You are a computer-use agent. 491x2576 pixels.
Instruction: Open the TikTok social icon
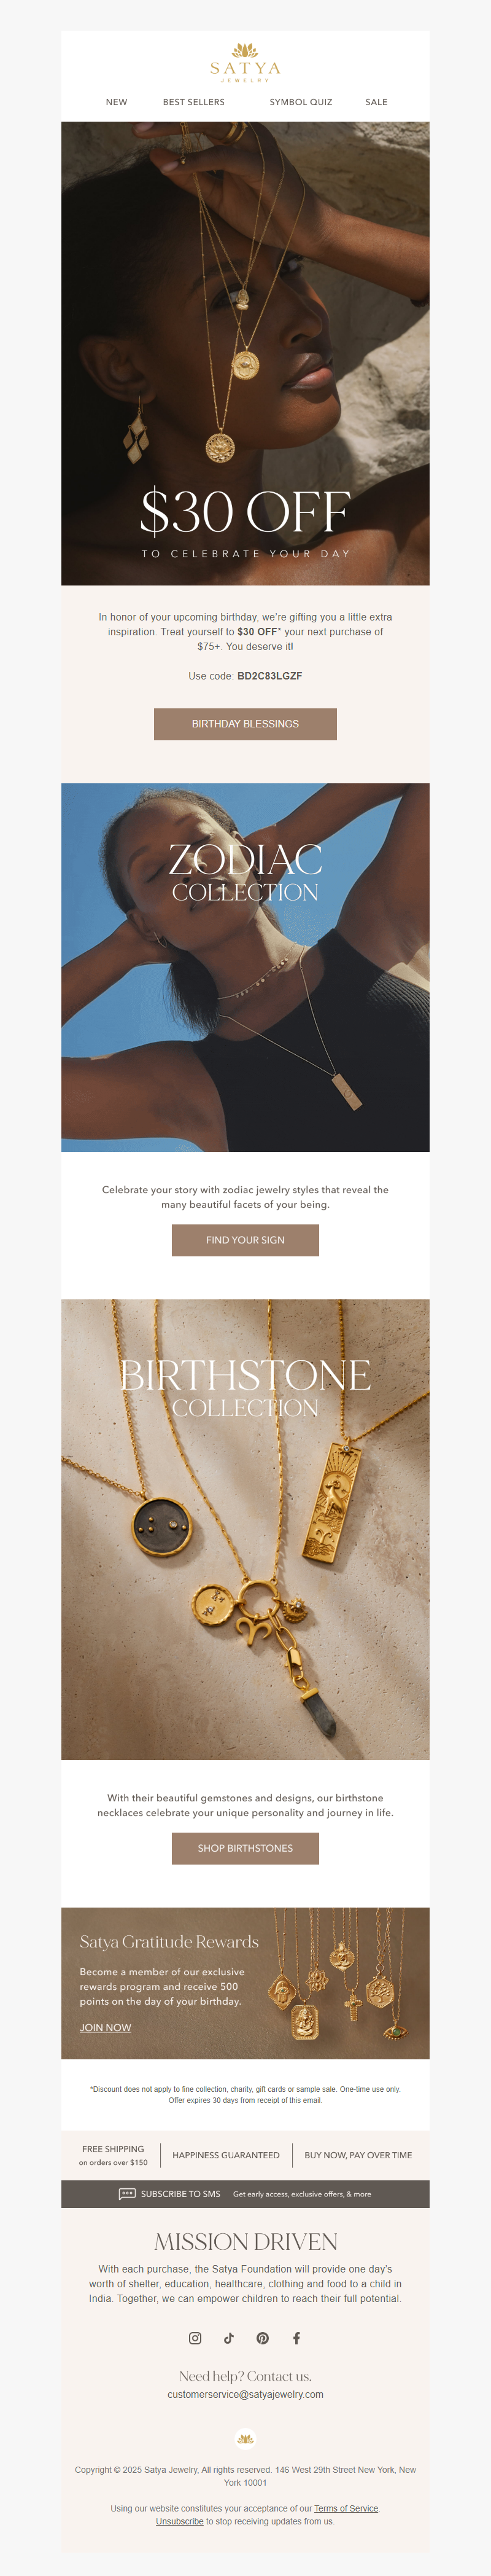point(229,2338)
